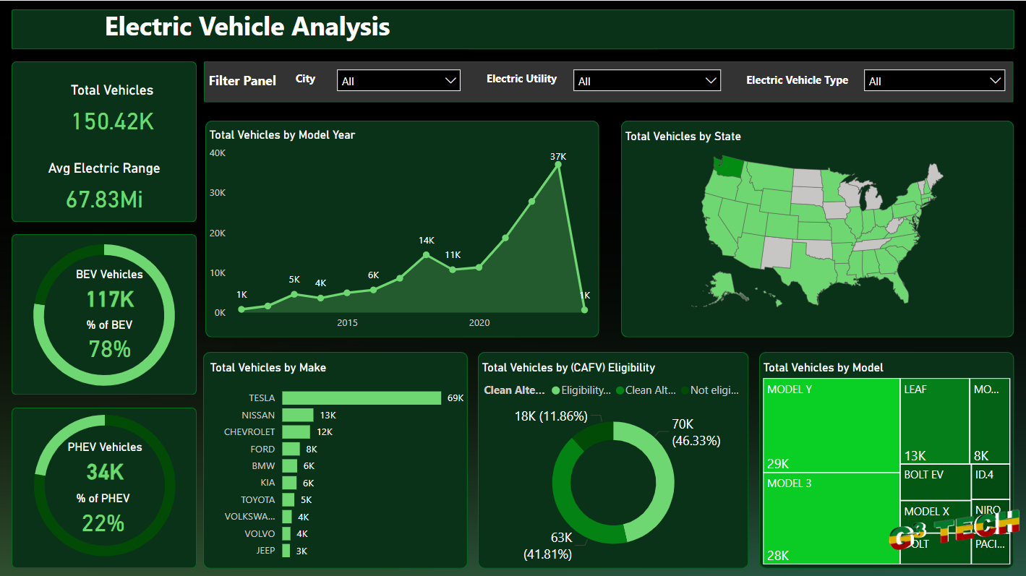Click the 5K data point on line chart
The height and width of the screenshot is (576, 1026).
pyautogui.click(x=294, y=294)
